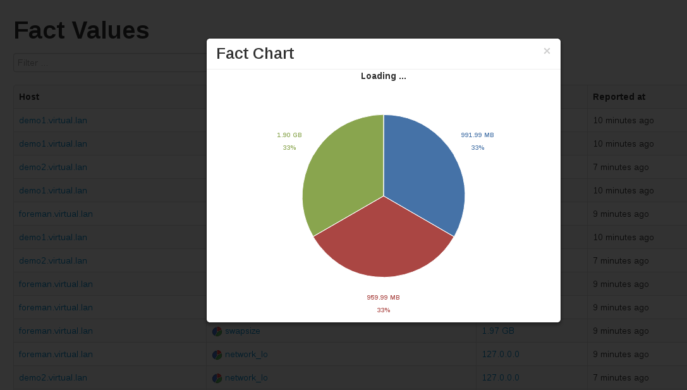Click the Fact Chart dialog title
Viewport: 687px width, 390px height.
coord(255,54)
